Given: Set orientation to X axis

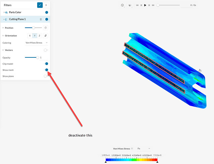Looking at the screenshot, I should pyautogui.click(x=30, y=36).
